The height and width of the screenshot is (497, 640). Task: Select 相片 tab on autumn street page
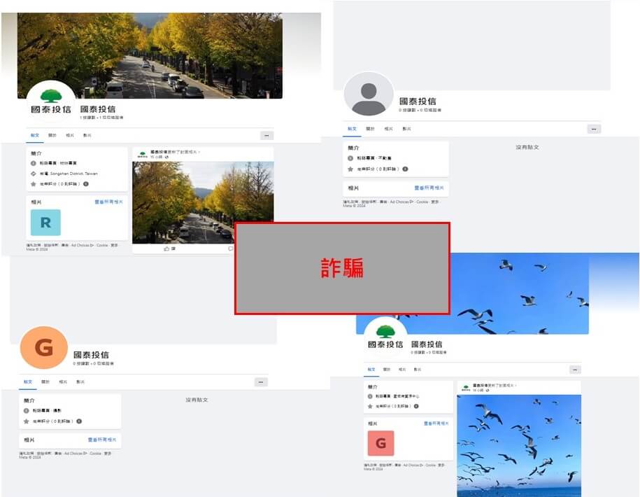click(x=70, y=135)
